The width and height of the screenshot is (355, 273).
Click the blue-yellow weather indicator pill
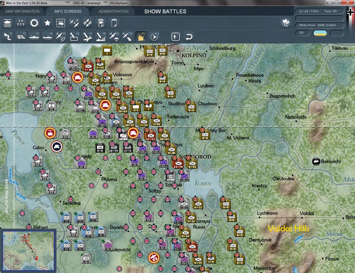[320, 33]
